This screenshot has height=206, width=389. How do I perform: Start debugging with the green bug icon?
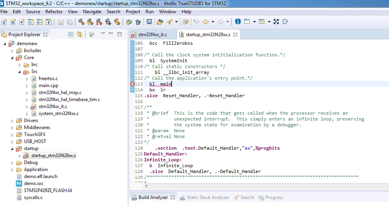coord(129,22)
